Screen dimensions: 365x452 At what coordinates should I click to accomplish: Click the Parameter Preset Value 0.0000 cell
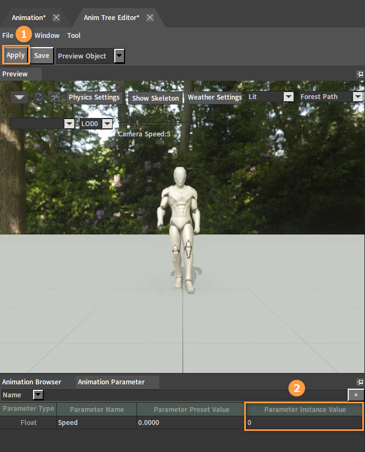coord(190,423)
